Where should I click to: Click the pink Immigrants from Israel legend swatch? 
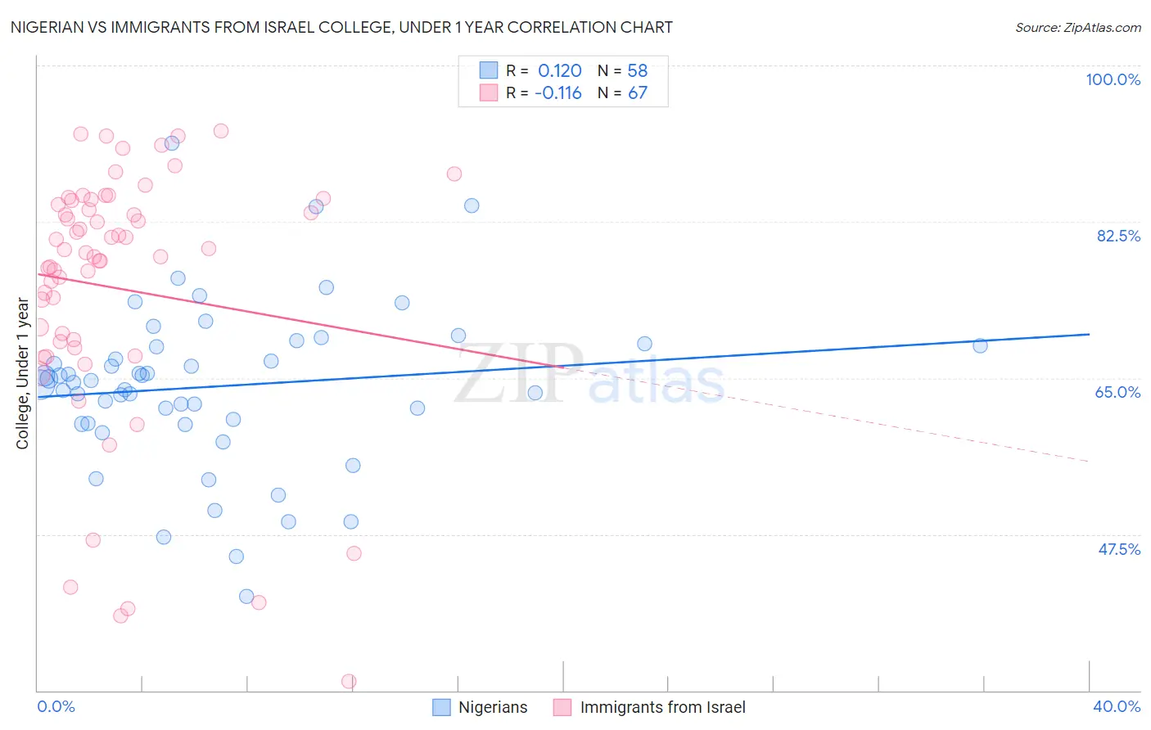click(x=562, y=707)
